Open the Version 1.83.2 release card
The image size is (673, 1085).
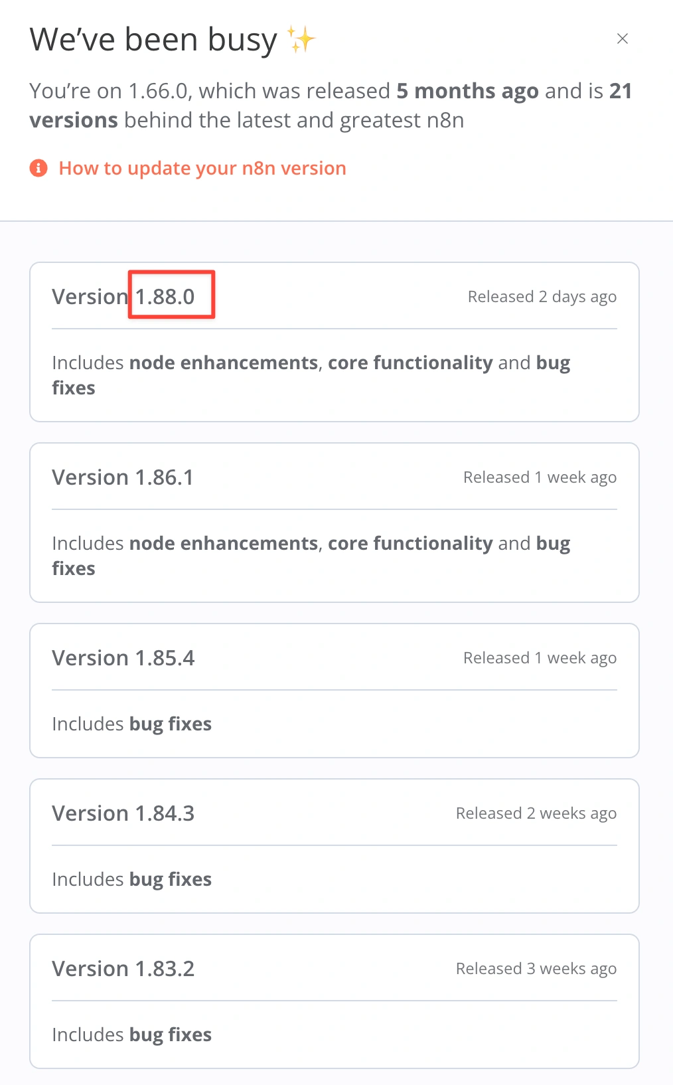point(335,1001)
